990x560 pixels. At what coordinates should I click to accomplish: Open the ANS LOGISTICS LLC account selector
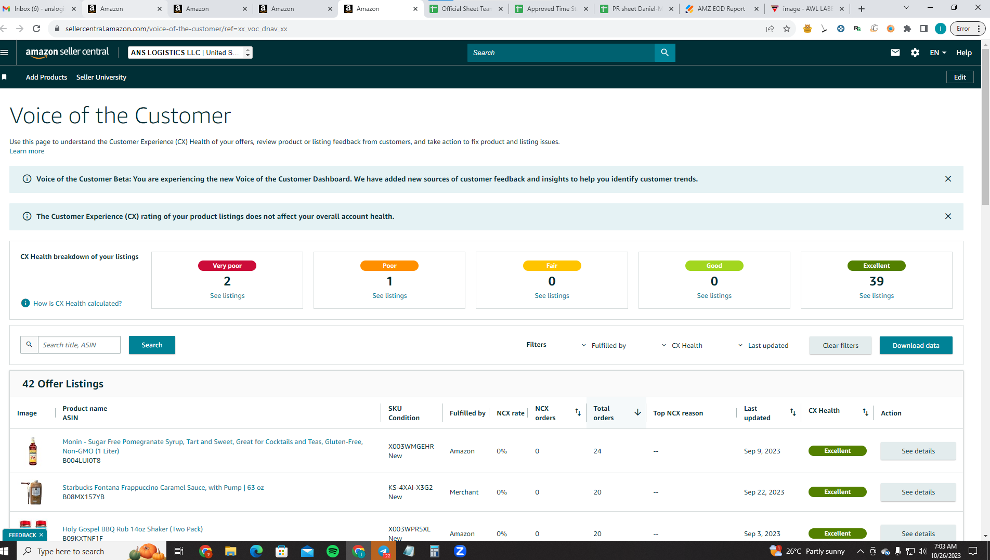(190, 53)
